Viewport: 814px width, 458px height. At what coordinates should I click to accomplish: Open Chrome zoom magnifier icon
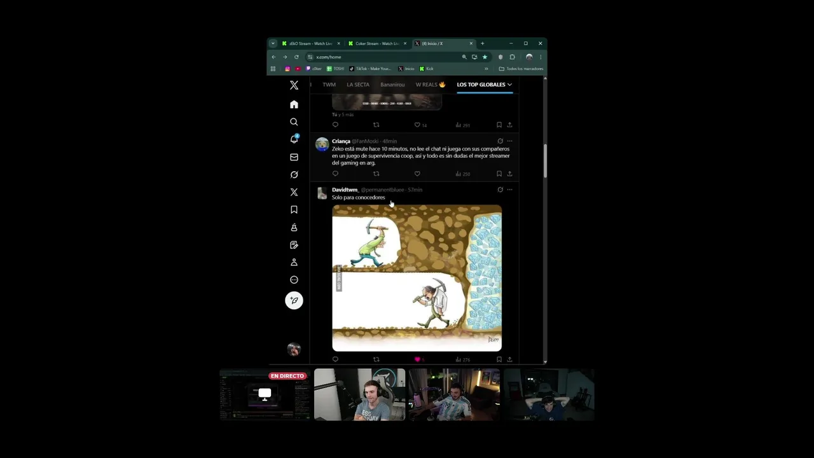coord(464,57)
